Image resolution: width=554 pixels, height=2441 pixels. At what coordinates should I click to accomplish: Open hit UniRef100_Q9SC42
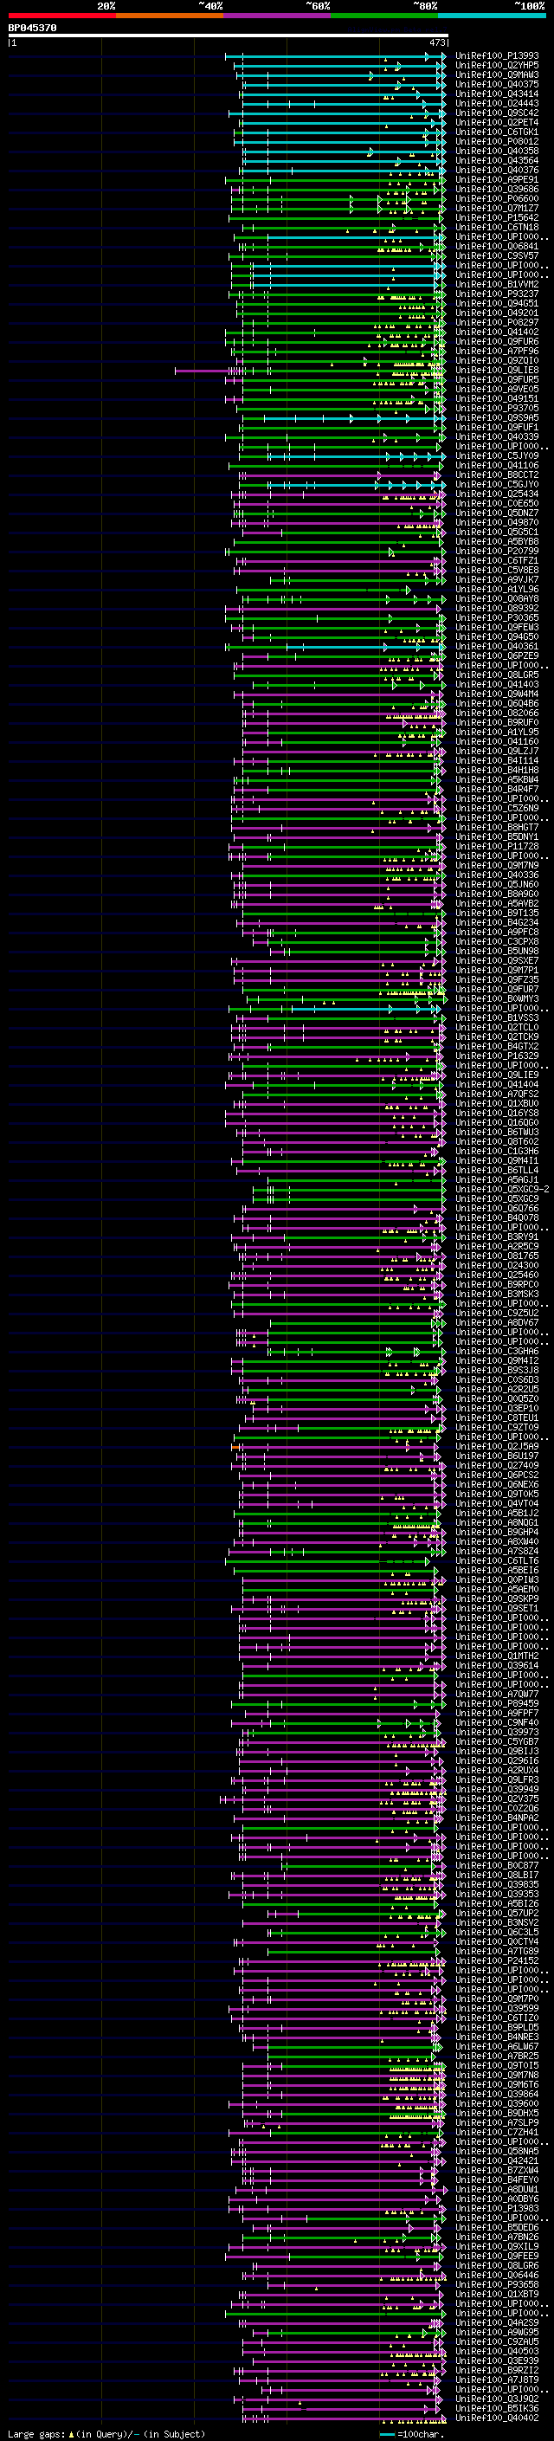[x=497, y=113]
